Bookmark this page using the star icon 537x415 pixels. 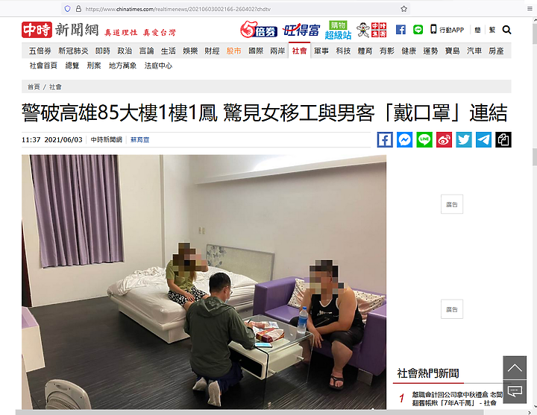(x=403, y=9)
